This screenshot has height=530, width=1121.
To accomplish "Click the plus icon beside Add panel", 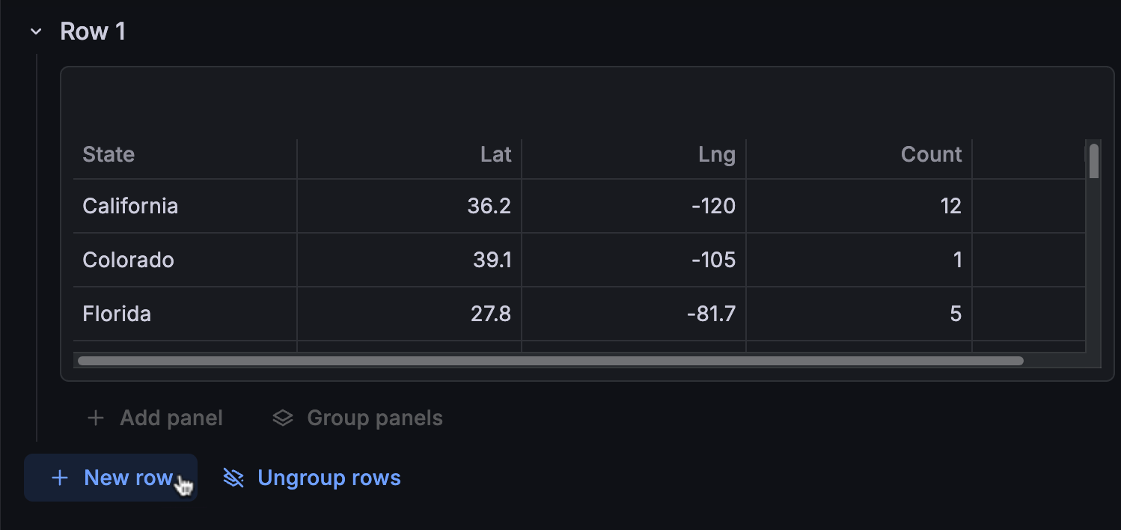I will coord(96,418).
